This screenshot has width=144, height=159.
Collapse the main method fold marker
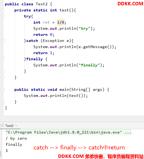tap(3, 89)
